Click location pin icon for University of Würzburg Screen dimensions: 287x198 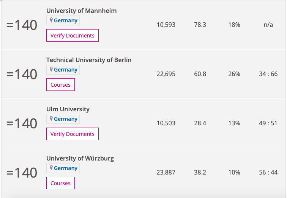[x=51, y=168]
